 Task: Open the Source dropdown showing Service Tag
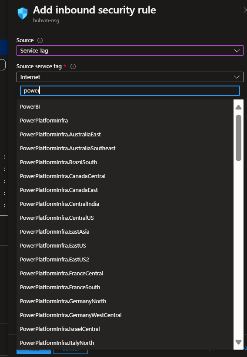[x=130, y=50]
